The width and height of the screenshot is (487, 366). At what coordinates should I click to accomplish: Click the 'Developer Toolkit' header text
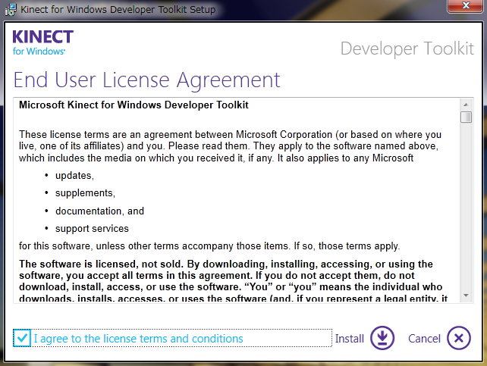[407, 48]
